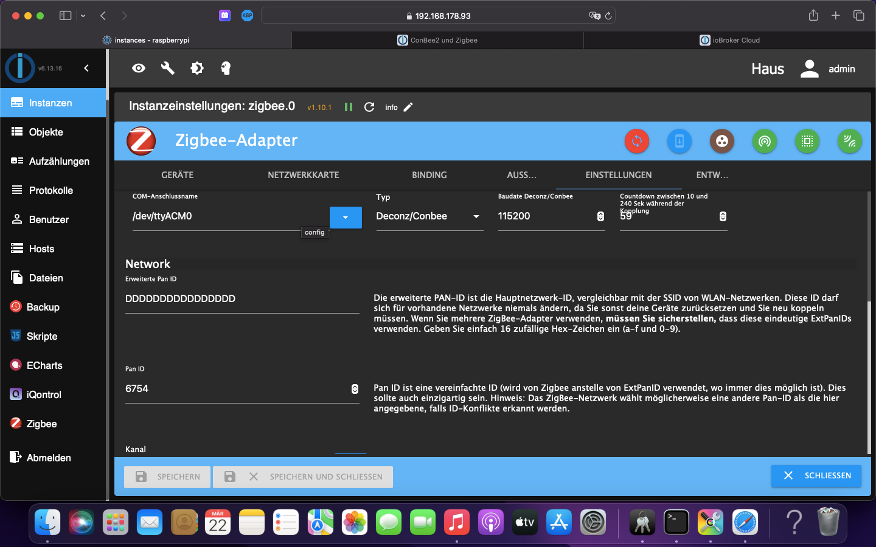Image resolution: width=876 pixels, height=547 pixels.
Task: Open System Preferences from the Dock
Action: coord(593,521)
